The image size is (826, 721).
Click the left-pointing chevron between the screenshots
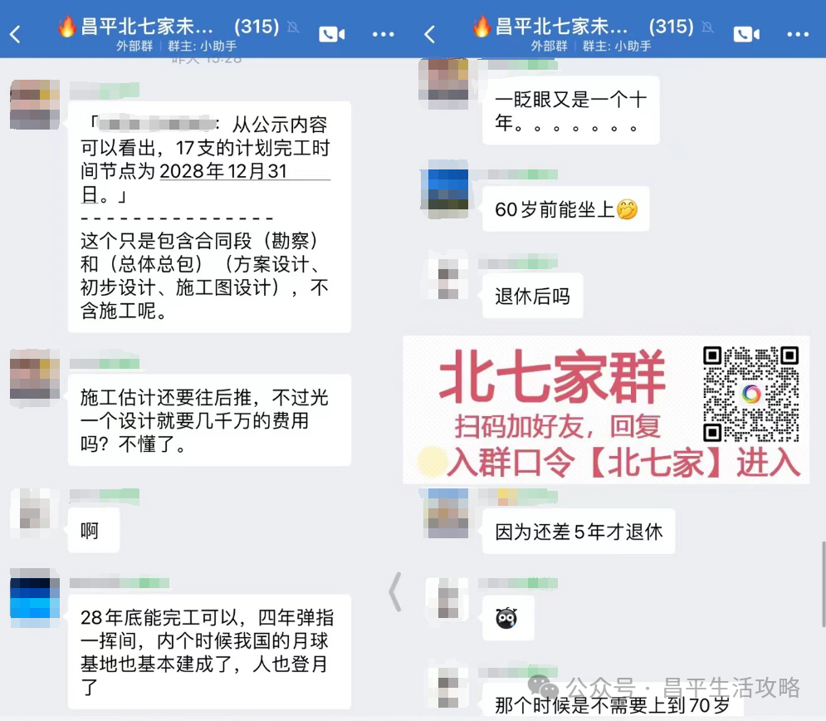[x=395, y=591]
